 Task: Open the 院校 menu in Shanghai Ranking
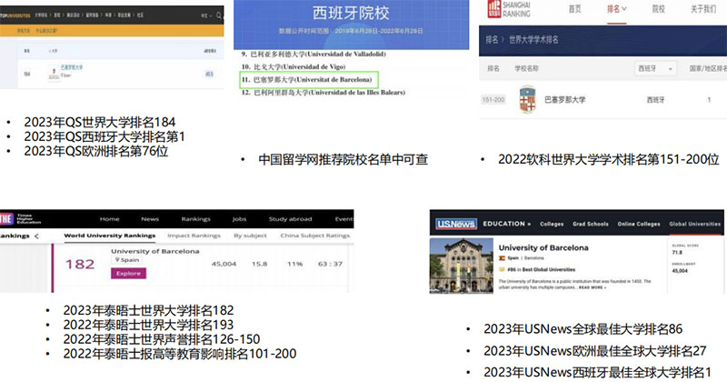[658, 9]
